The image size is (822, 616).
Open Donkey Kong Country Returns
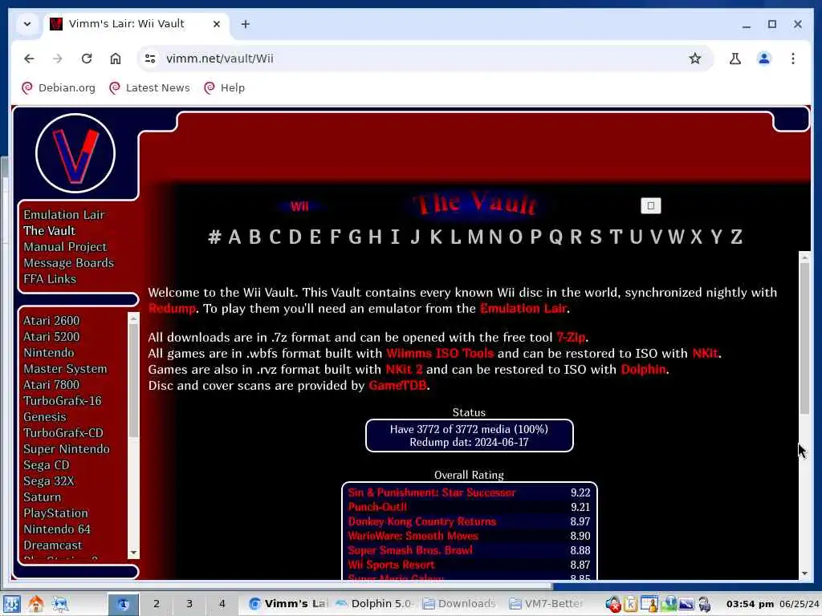click(422, 521)
